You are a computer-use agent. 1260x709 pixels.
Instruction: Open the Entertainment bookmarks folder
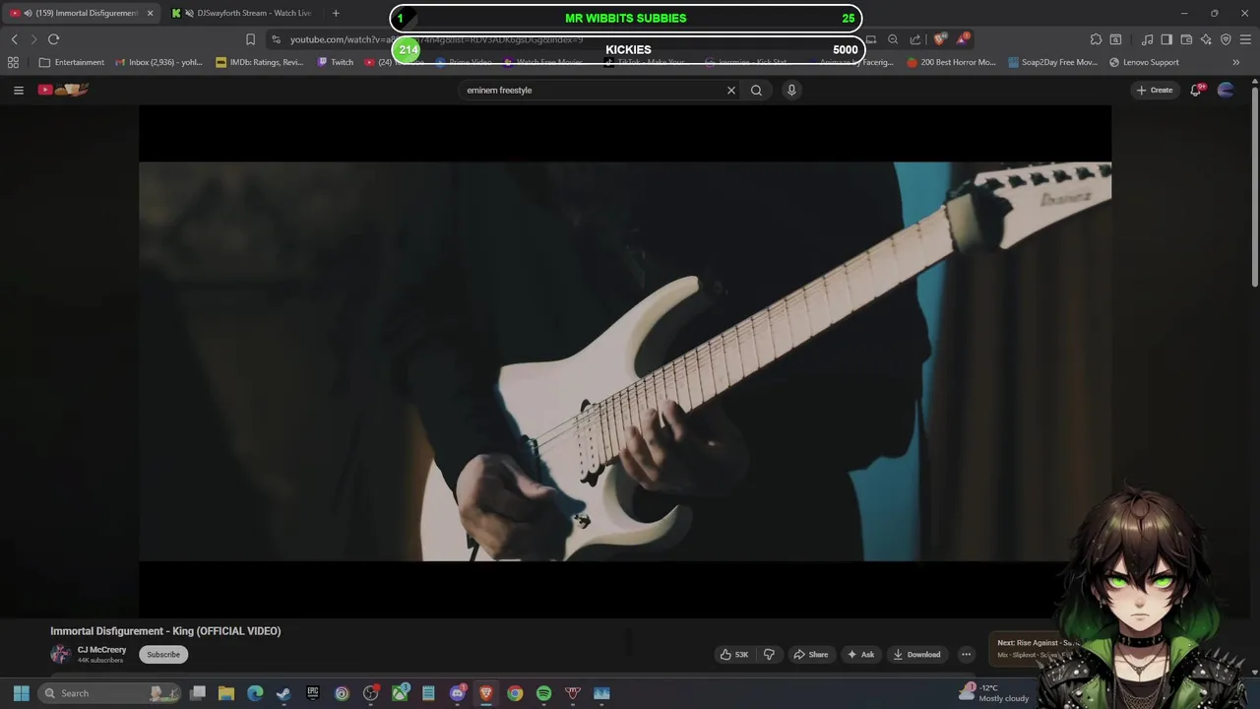(71, 62)
